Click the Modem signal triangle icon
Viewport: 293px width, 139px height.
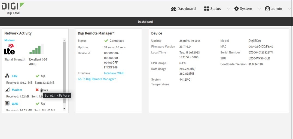tap(7, 90)
